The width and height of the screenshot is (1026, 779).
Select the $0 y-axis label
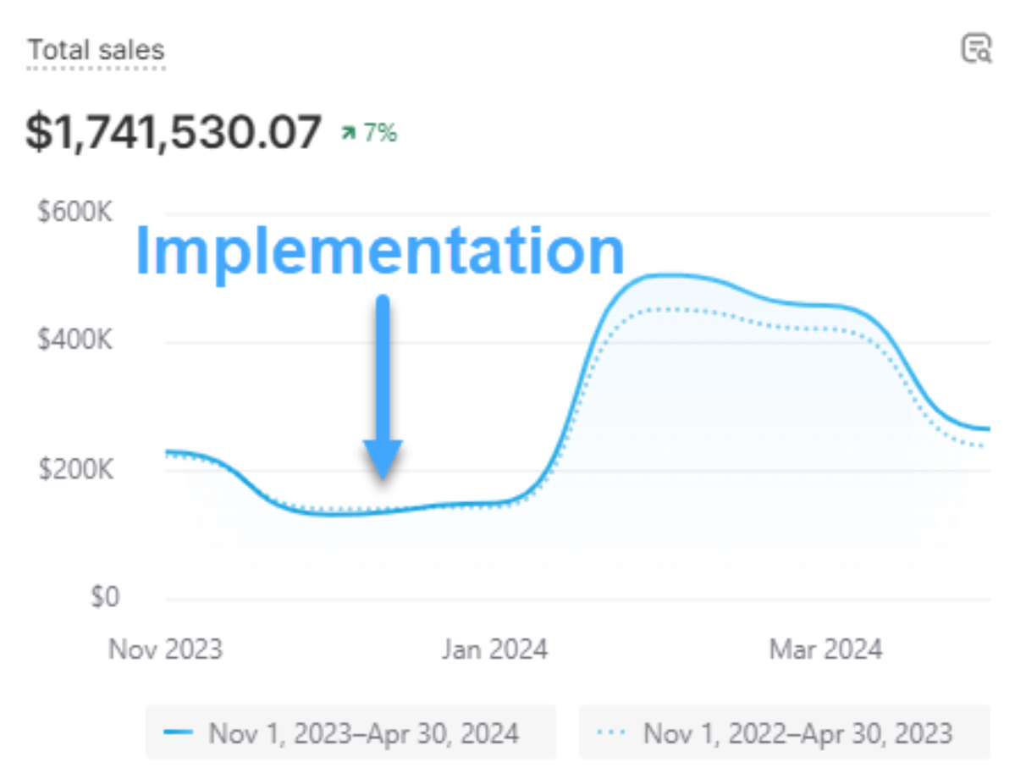[105, 597]
